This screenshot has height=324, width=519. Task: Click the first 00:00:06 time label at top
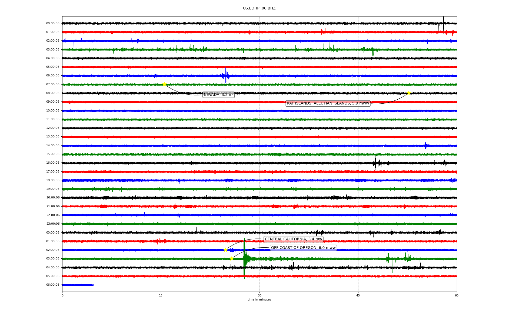(x=53, y=23)
